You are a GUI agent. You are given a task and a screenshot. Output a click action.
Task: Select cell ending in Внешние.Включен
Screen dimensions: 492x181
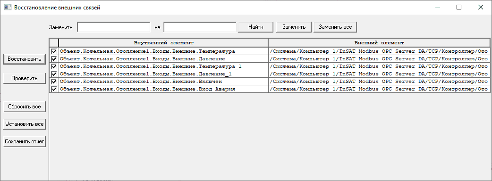(163, 82)
